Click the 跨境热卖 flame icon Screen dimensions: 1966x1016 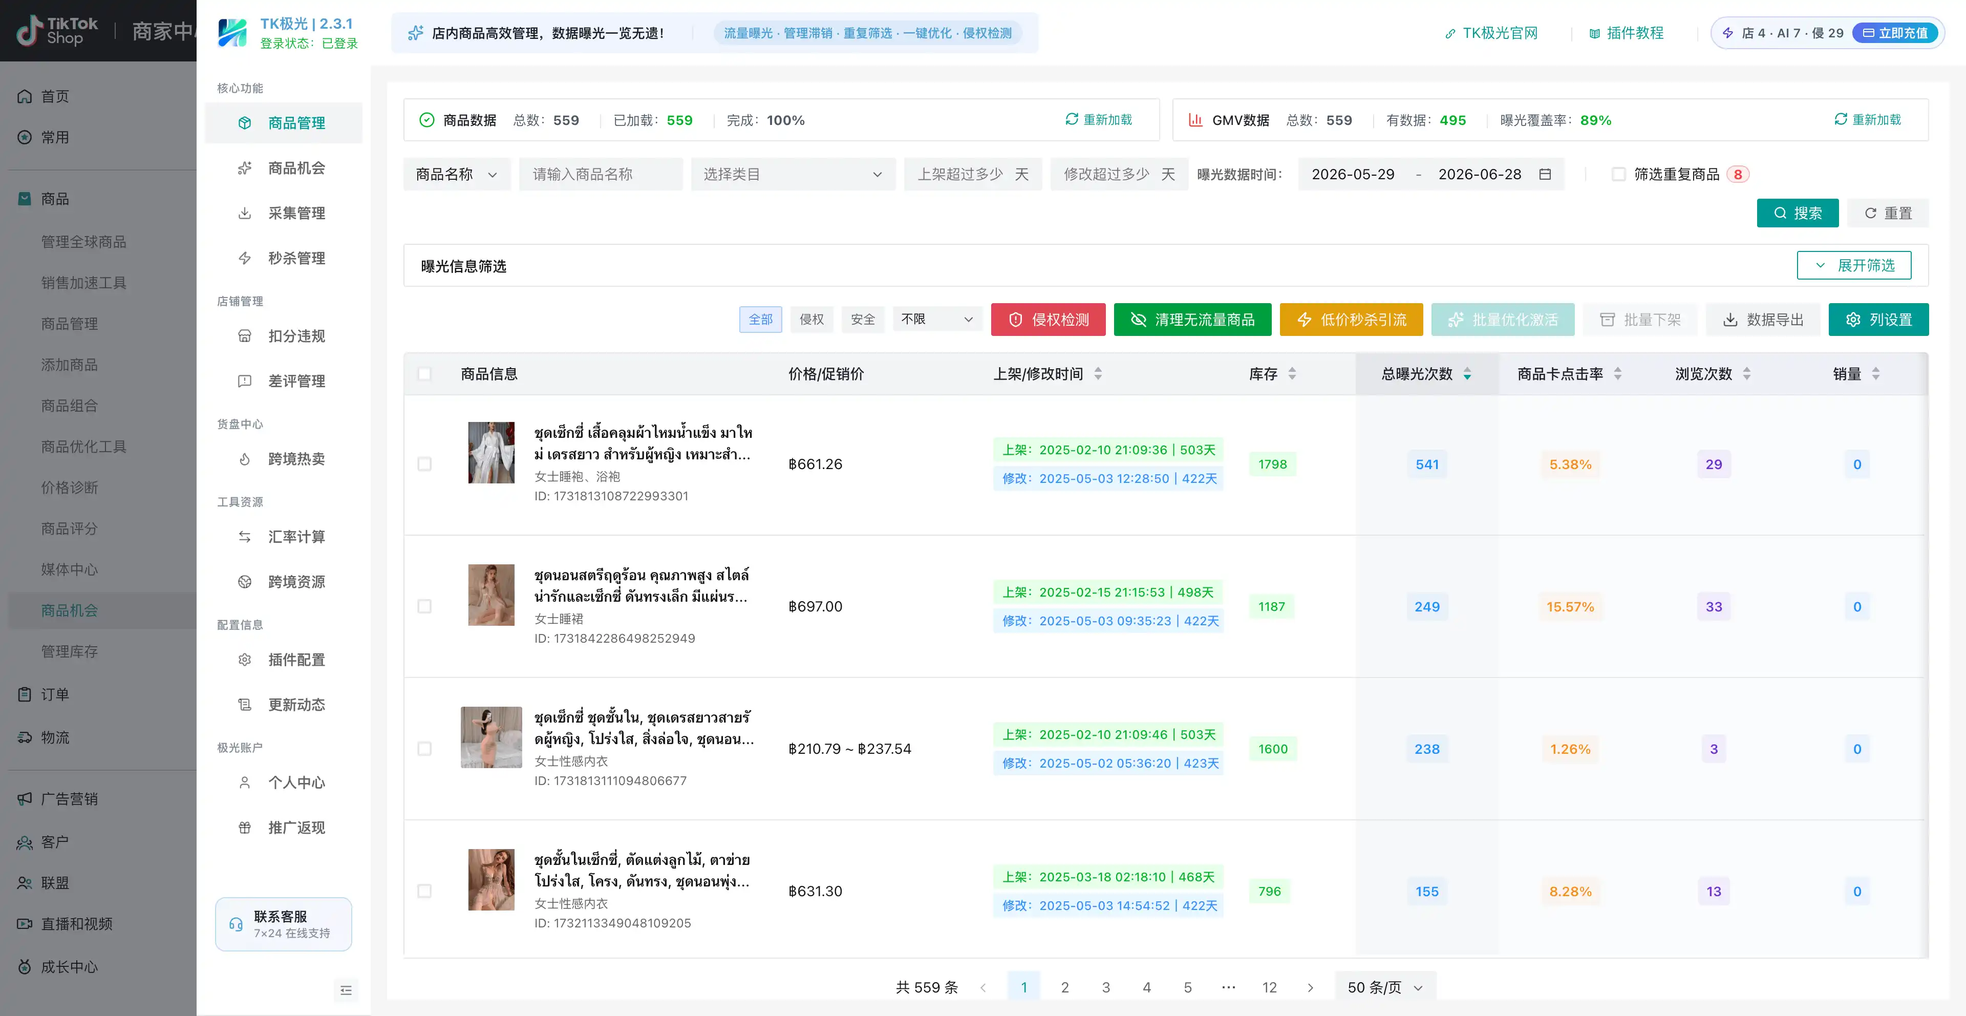tap(244, 459)
